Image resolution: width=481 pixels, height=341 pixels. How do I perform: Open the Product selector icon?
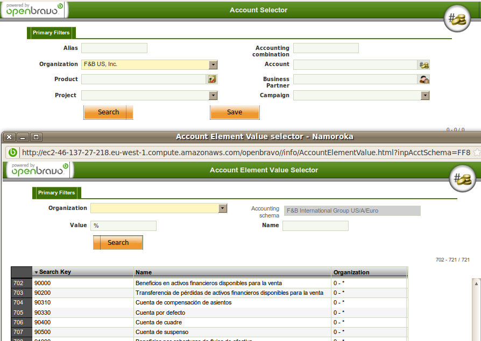[x=212, y=79]
